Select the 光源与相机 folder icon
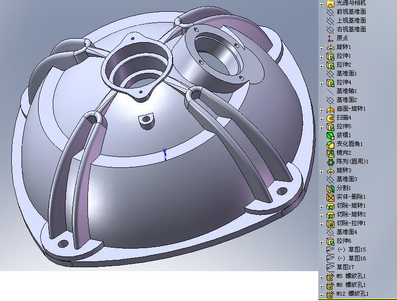397x301 pixels. point(331,3)
